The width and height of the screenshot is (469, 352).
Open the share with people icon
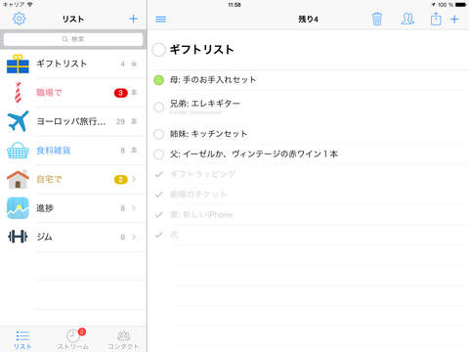(407, 19)
